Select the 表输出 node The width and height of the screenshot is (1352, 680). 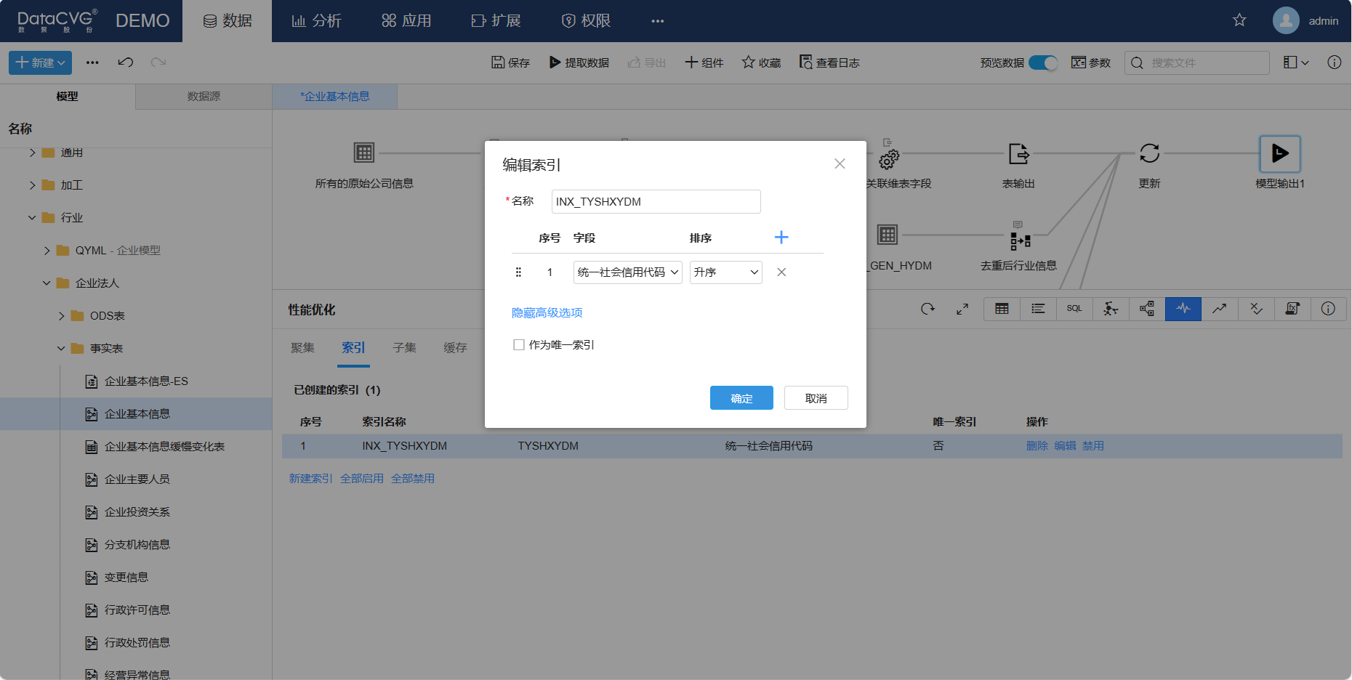click(1018, 153)
